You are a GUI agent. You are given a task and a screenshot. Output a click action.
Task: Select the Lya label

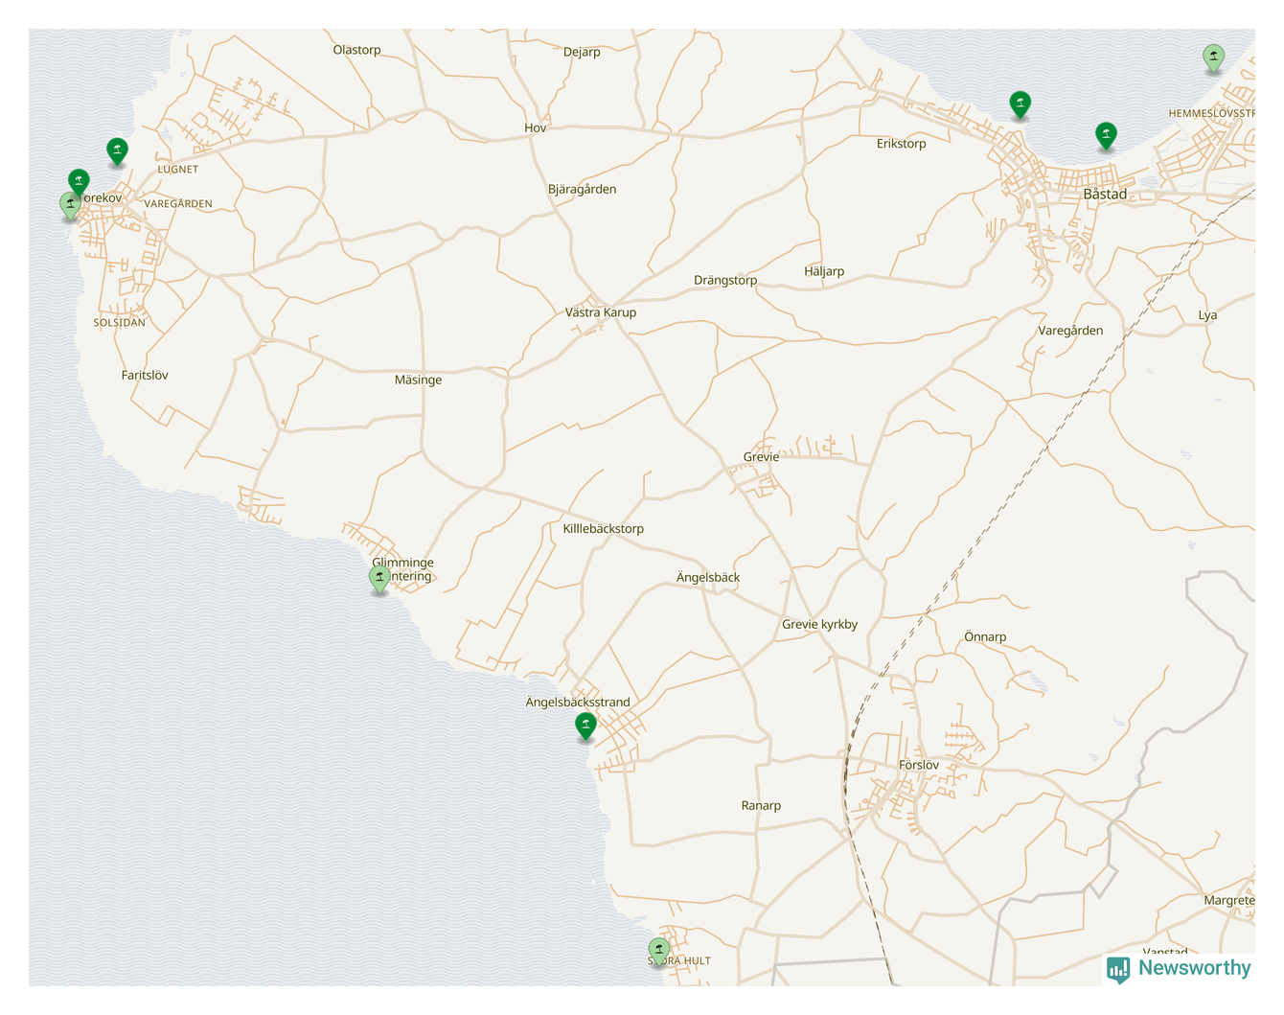point(1208,315)
